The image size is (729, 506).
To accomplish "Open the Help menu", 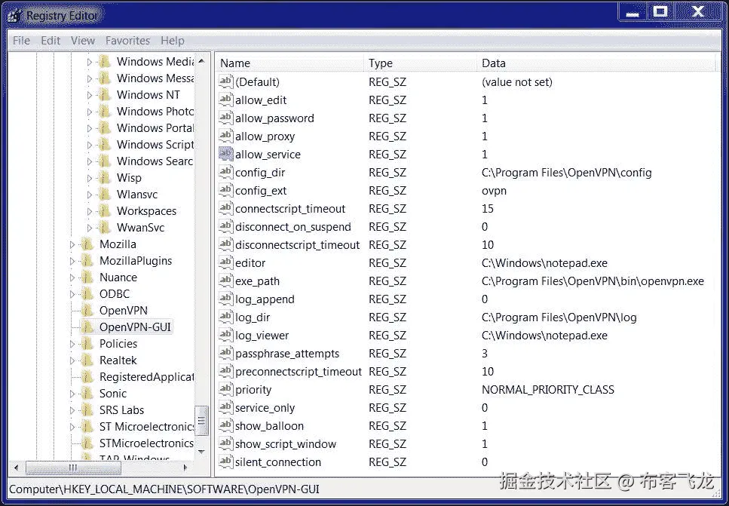I will tap(173, 41).
